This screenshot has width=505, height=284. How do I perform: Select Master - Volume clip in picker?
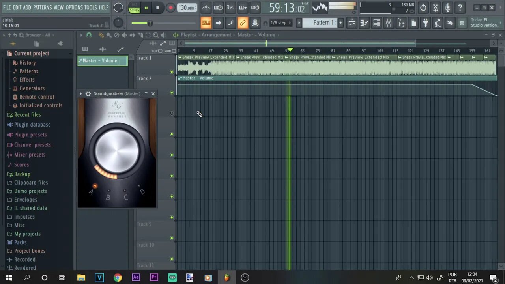103,61
